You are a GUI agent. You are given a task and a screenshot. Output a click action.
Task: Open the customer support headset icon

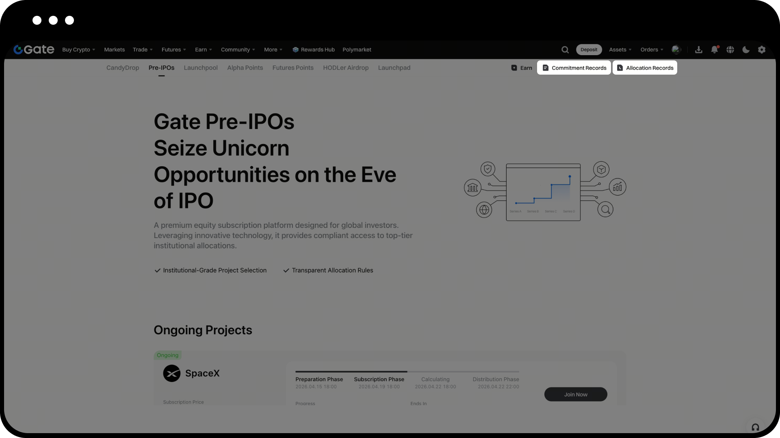point(755,427)
